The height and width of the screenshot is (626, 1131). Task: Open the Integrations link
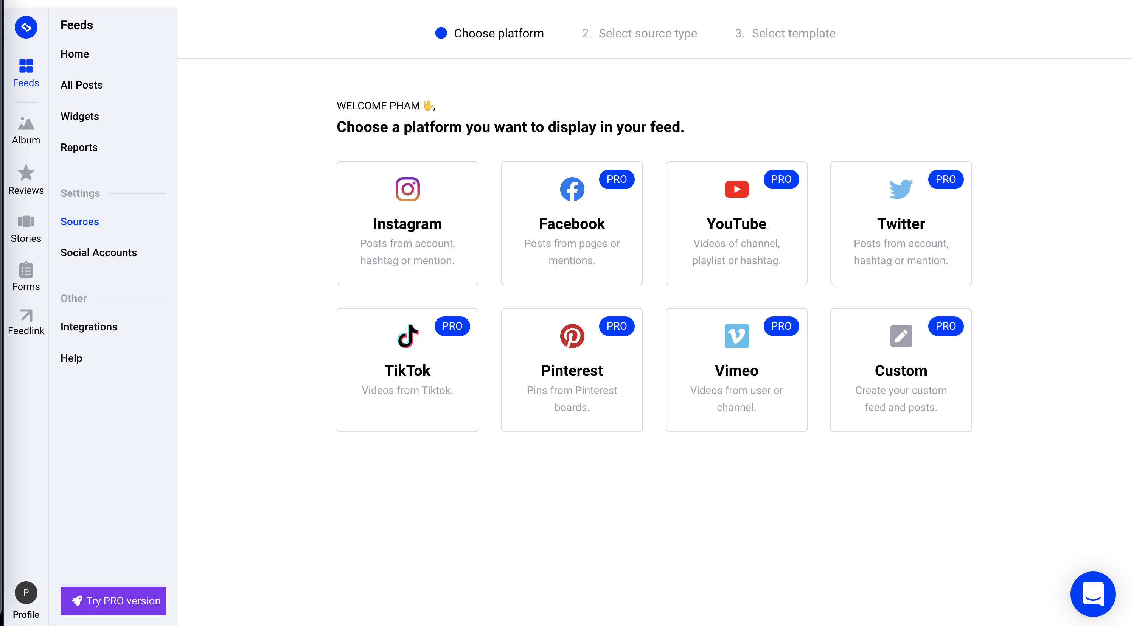[89, 327]
